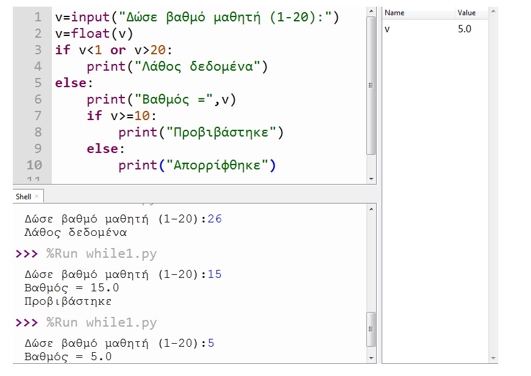The image size is (531, 376).
Task: Click variables panel scroll down arrow
Action: [493, 358]
